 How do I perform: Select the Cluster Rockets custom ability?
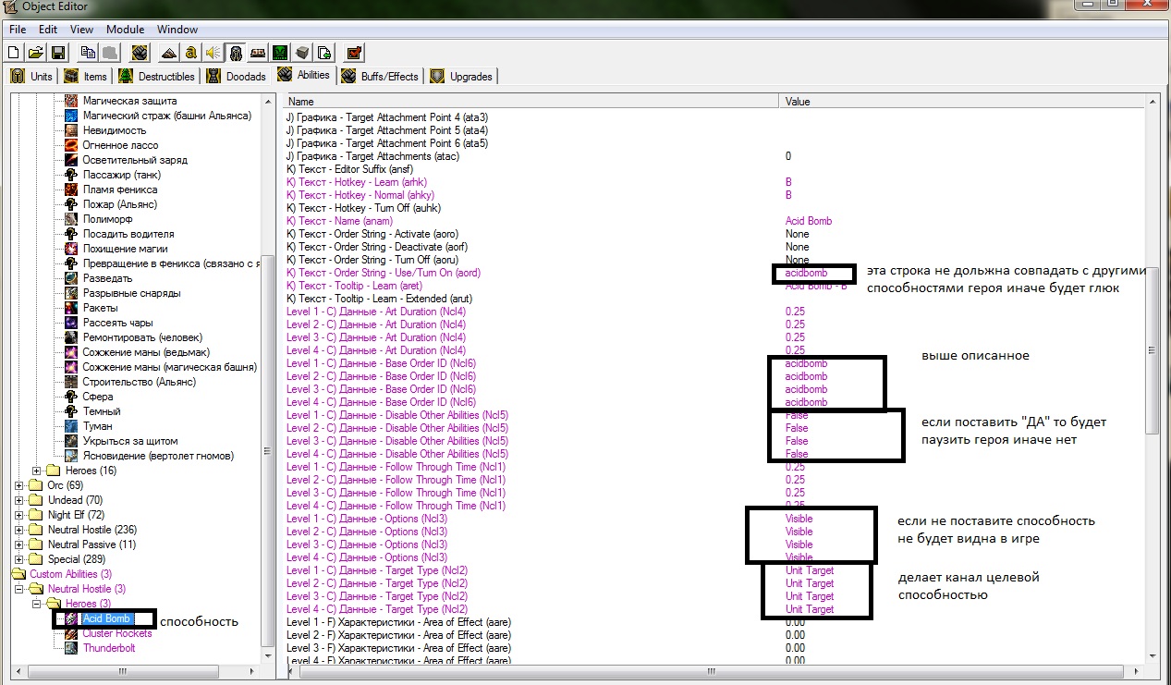point(116,633)
